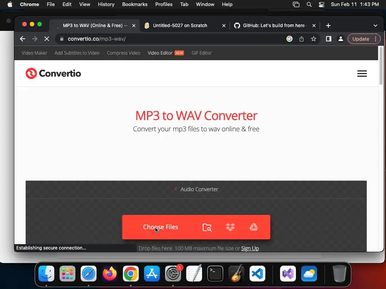The width and height of the screenshot is (386, 289).
Task: Open the Video Maker link
Action: coord(34,53)
